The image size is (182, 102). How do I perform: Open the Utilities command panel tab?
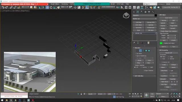tap(153, 12)
